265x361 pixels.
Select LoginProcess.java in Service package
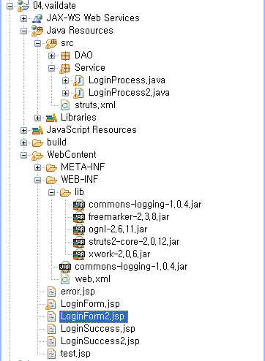click(x=127, y=80)
